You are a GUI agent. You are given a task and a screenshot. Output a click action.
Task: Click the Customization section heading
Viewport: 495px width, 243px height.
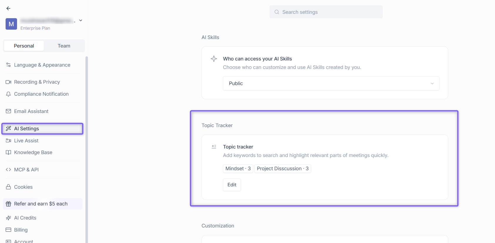218,226
